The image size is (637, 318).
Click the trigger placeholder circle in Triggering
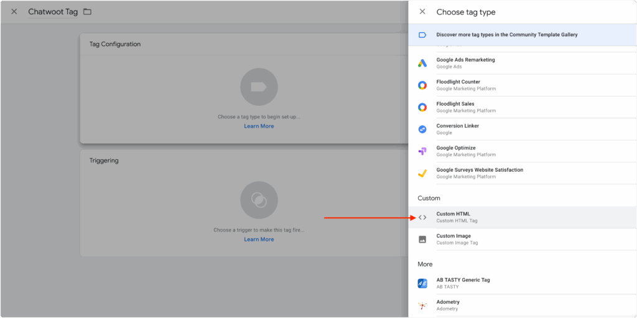[x=259, y=200]
